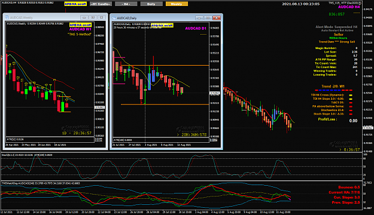The height and width of the screenshot is (215, 374).
Task: Click the red 'Bounce: 0.5' label
Action: [x=349, y=188]
